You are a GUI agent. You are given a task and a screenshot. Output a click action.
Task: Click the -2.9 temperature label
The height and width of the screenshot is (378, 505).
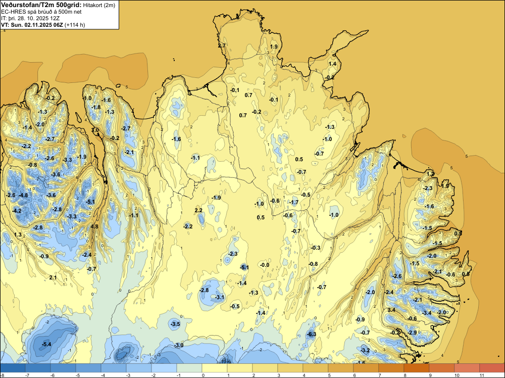click(412, 333)
